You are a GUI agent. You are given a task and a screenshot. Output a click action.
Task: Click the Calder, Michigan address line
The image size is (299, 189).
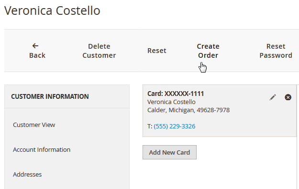[x=188, y=110]
